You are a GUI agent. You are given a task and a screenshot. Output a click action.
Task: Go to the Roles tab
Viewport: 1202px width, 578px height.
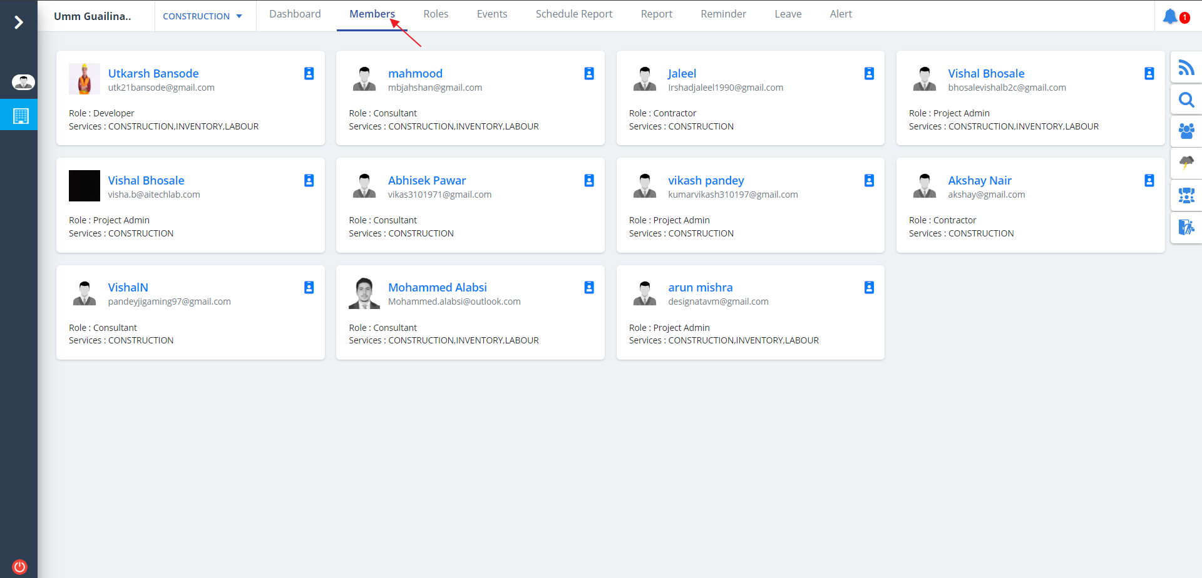point(436,14)
